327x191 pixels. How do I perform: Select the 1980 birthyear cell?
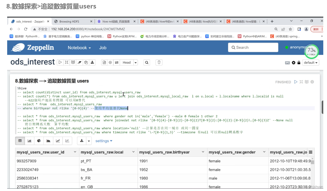[172, 179]
